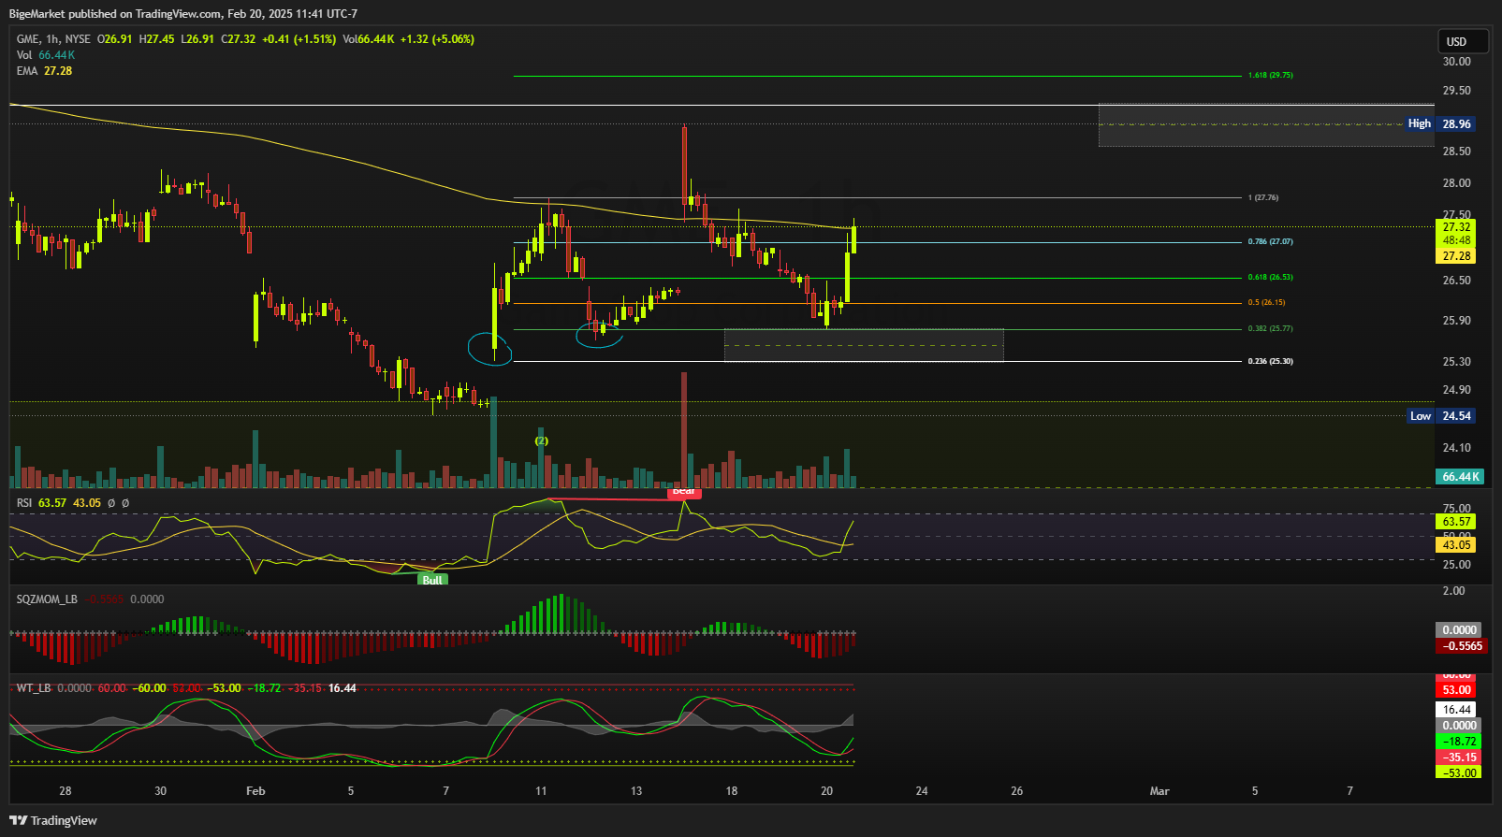Click the 25.00 RSI axis label
Screen dimensions: 1502x837
tap(1456, 565)
